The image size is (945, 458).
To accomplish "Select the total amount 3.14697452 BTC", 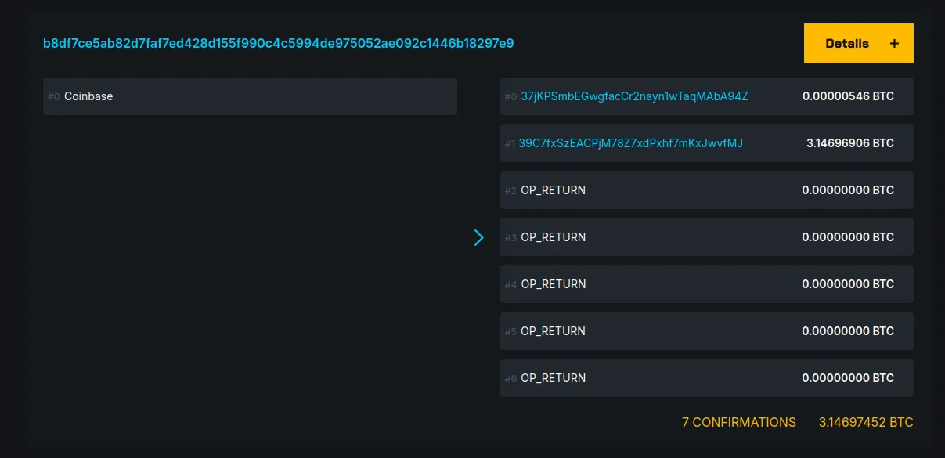I will [x=866, y=422].
